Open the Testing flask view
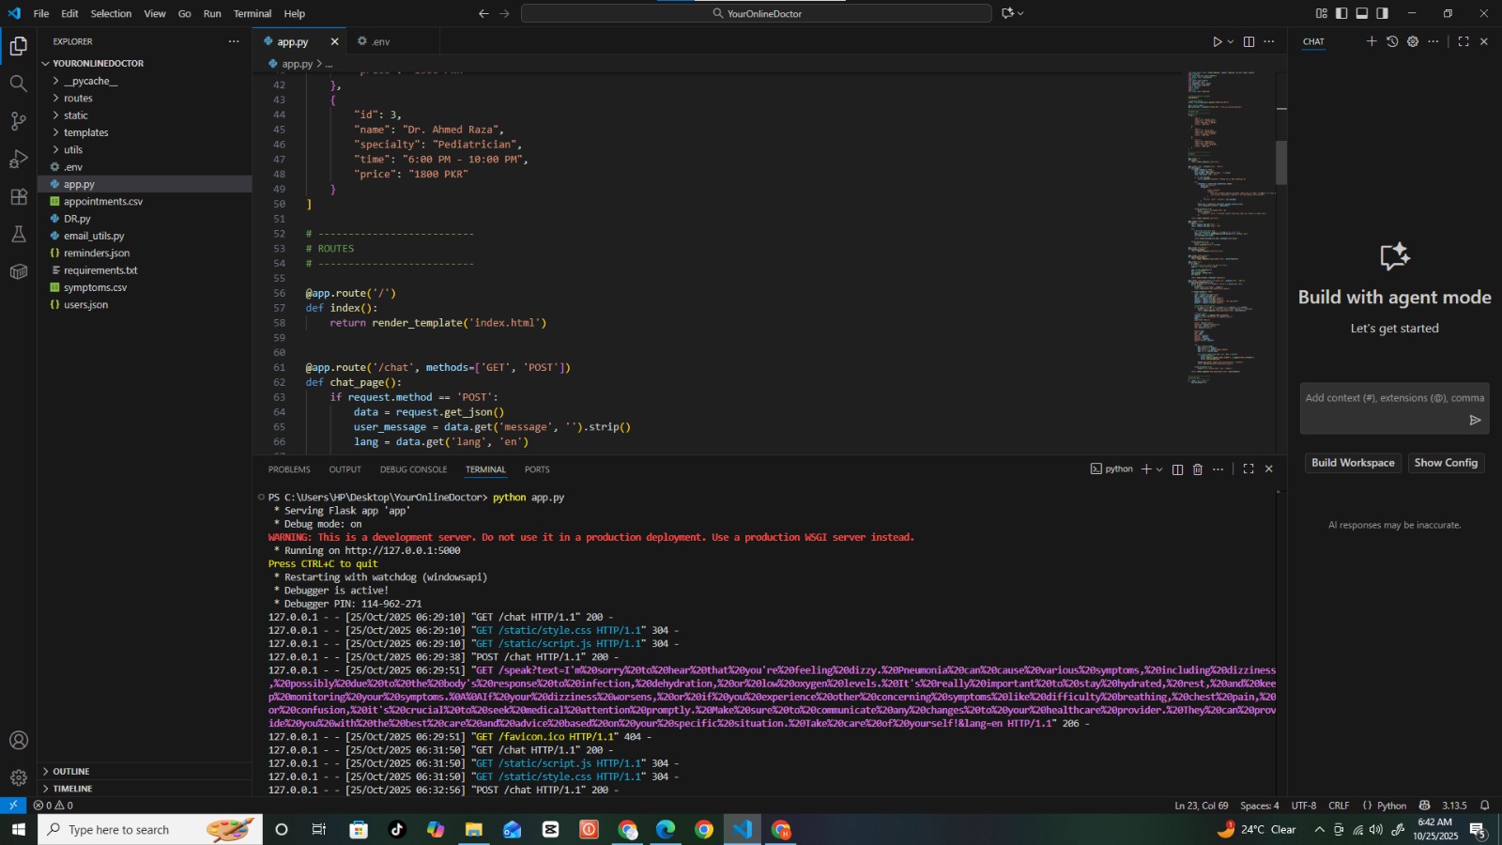This screenshot has height=845, width=1502. (x=18, y=234)
